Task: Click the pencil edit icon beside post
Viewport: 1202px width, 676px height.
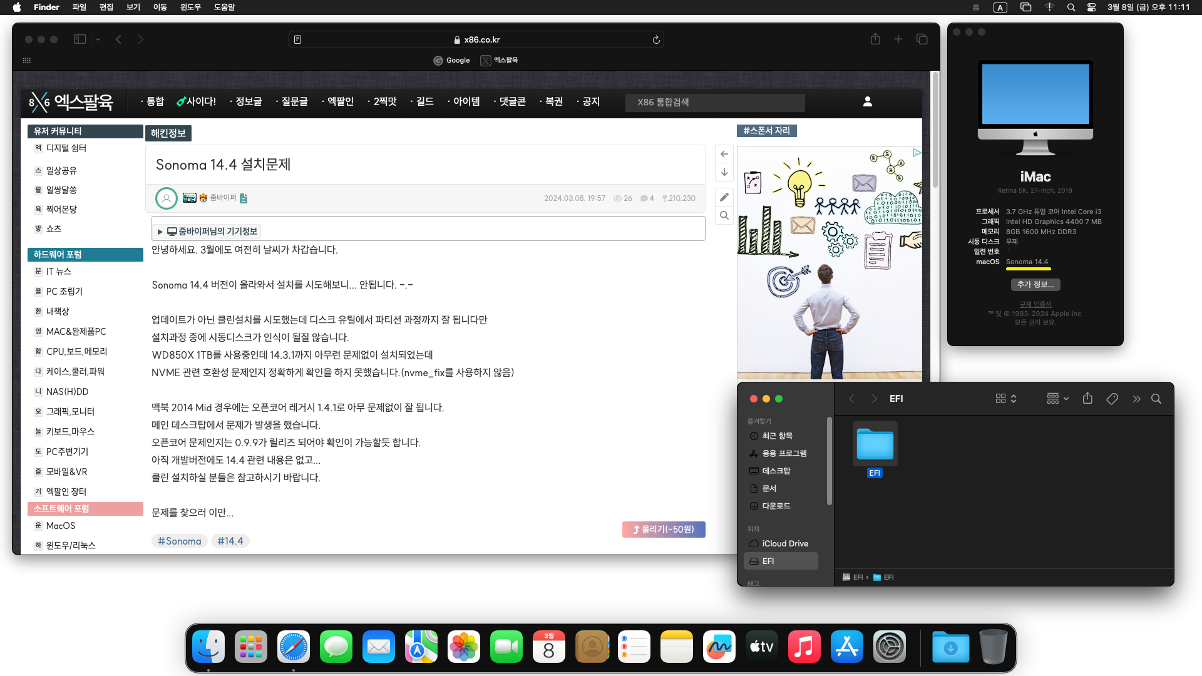Action: tap(724, 197)
